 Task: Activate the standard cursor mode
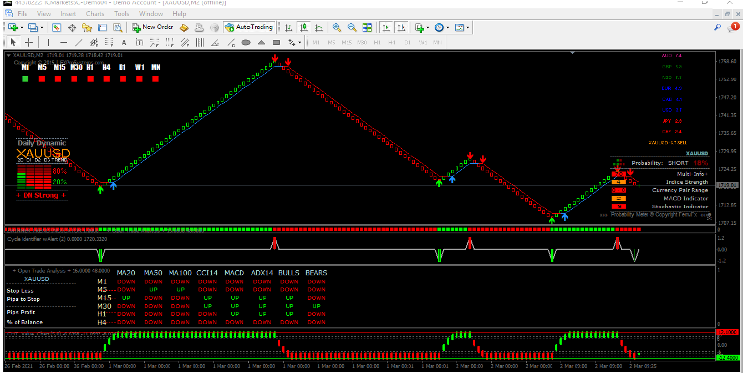(x=13, y=42)
